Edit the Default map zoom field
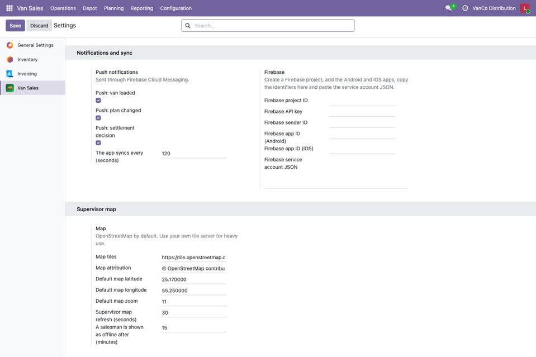This screenshot has height=357, width=536. (x=193, y=302)
